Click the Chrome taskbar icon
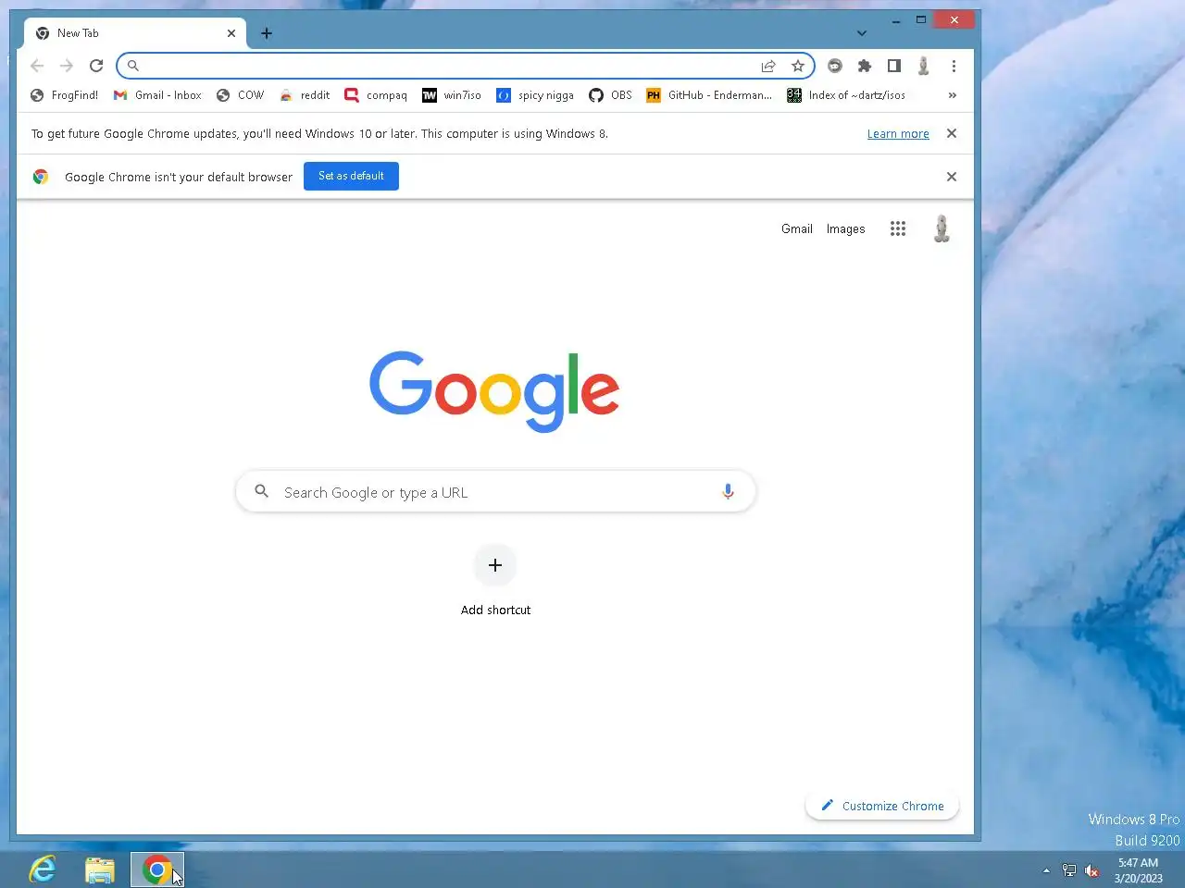Screen dimensions: 1185x888 tap(157, 869)
